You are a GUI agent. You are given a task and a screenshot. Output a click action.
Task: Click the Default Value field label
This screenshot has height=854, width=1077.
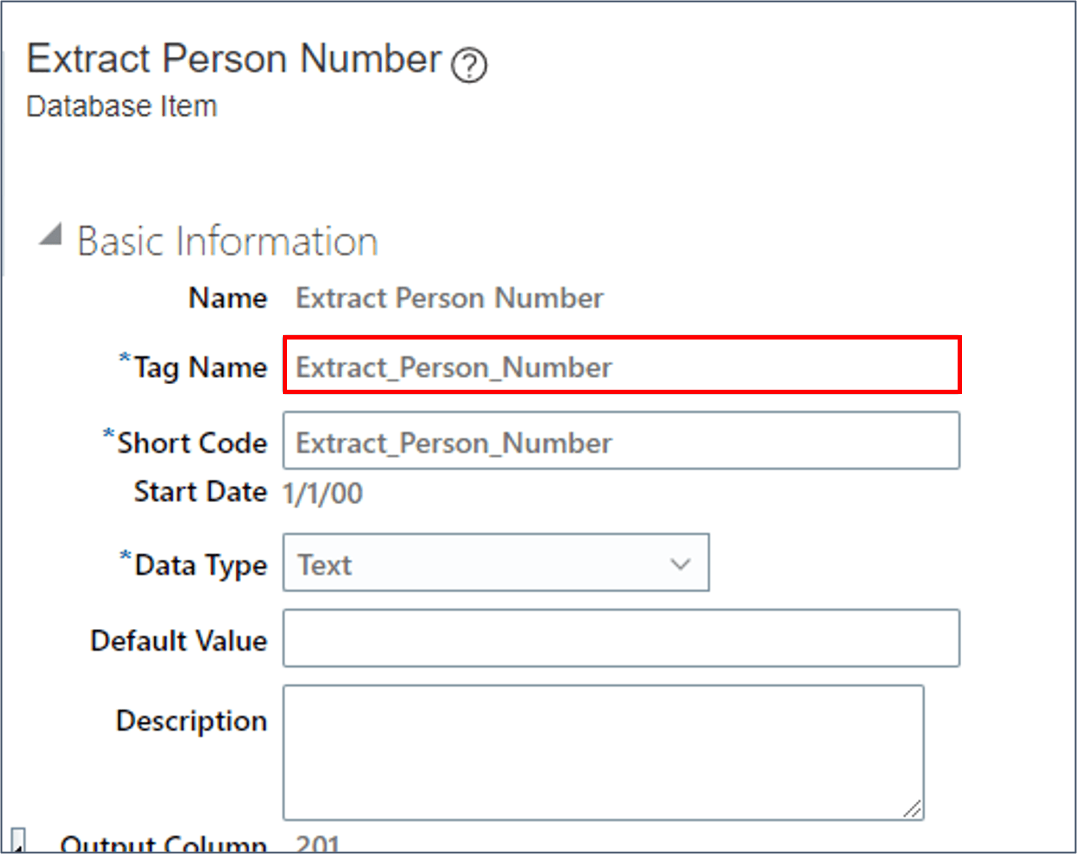tap(179, 640)
